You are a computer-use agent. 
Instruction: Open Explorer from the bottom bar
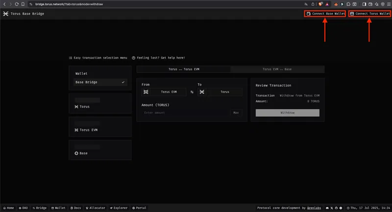(118, 208)
